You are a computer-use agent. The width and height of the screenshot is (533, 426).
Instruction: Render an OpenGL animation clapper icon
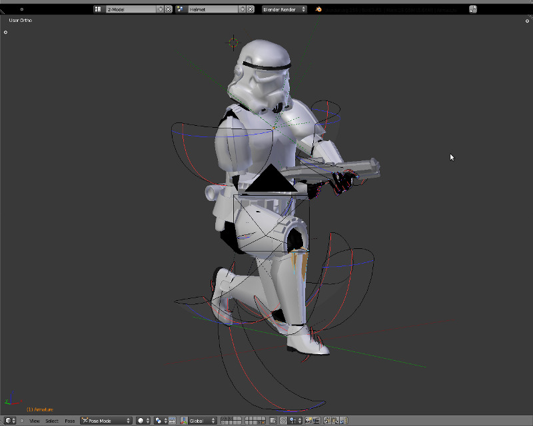tap(316, 421)
